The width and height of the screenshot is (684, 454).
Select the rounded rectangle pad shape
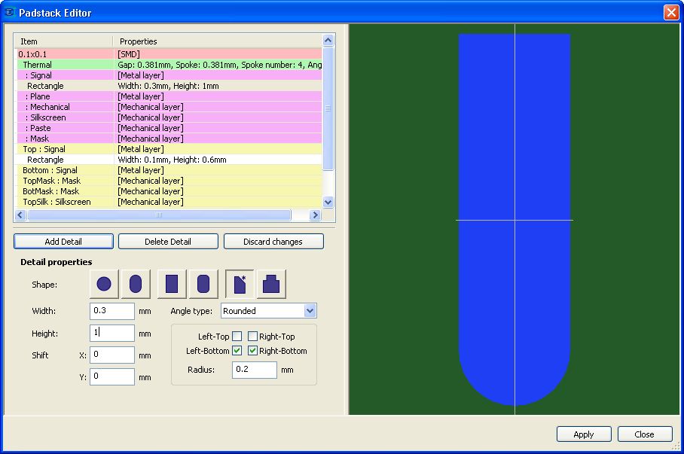point(203,284)
